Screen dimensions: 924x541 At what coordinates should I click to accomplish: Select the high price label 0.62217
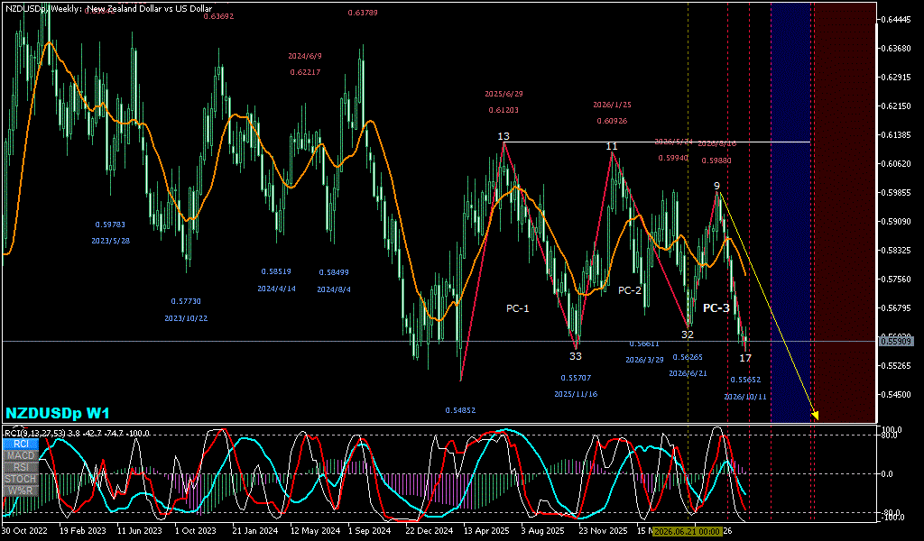click(x=305, y=72)
